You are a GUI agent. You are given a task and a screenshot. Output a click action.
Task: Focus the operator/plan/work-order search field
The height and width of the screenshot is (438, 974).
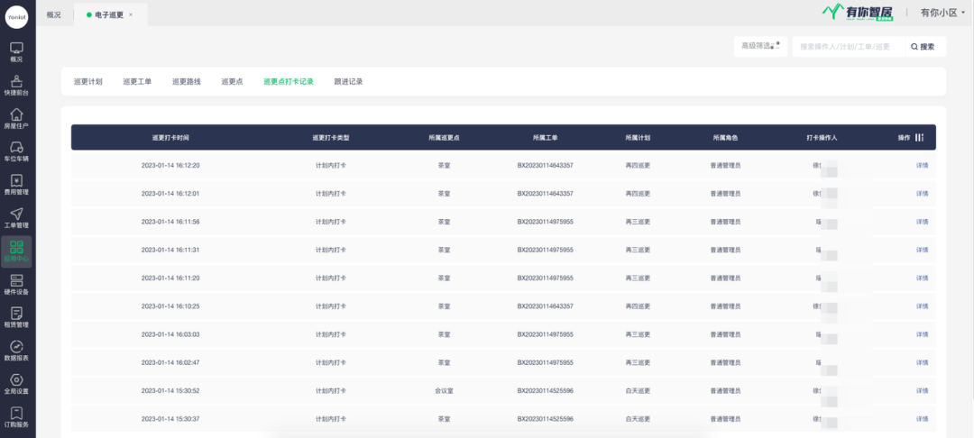pyautogui.click(x=846, y=46)
